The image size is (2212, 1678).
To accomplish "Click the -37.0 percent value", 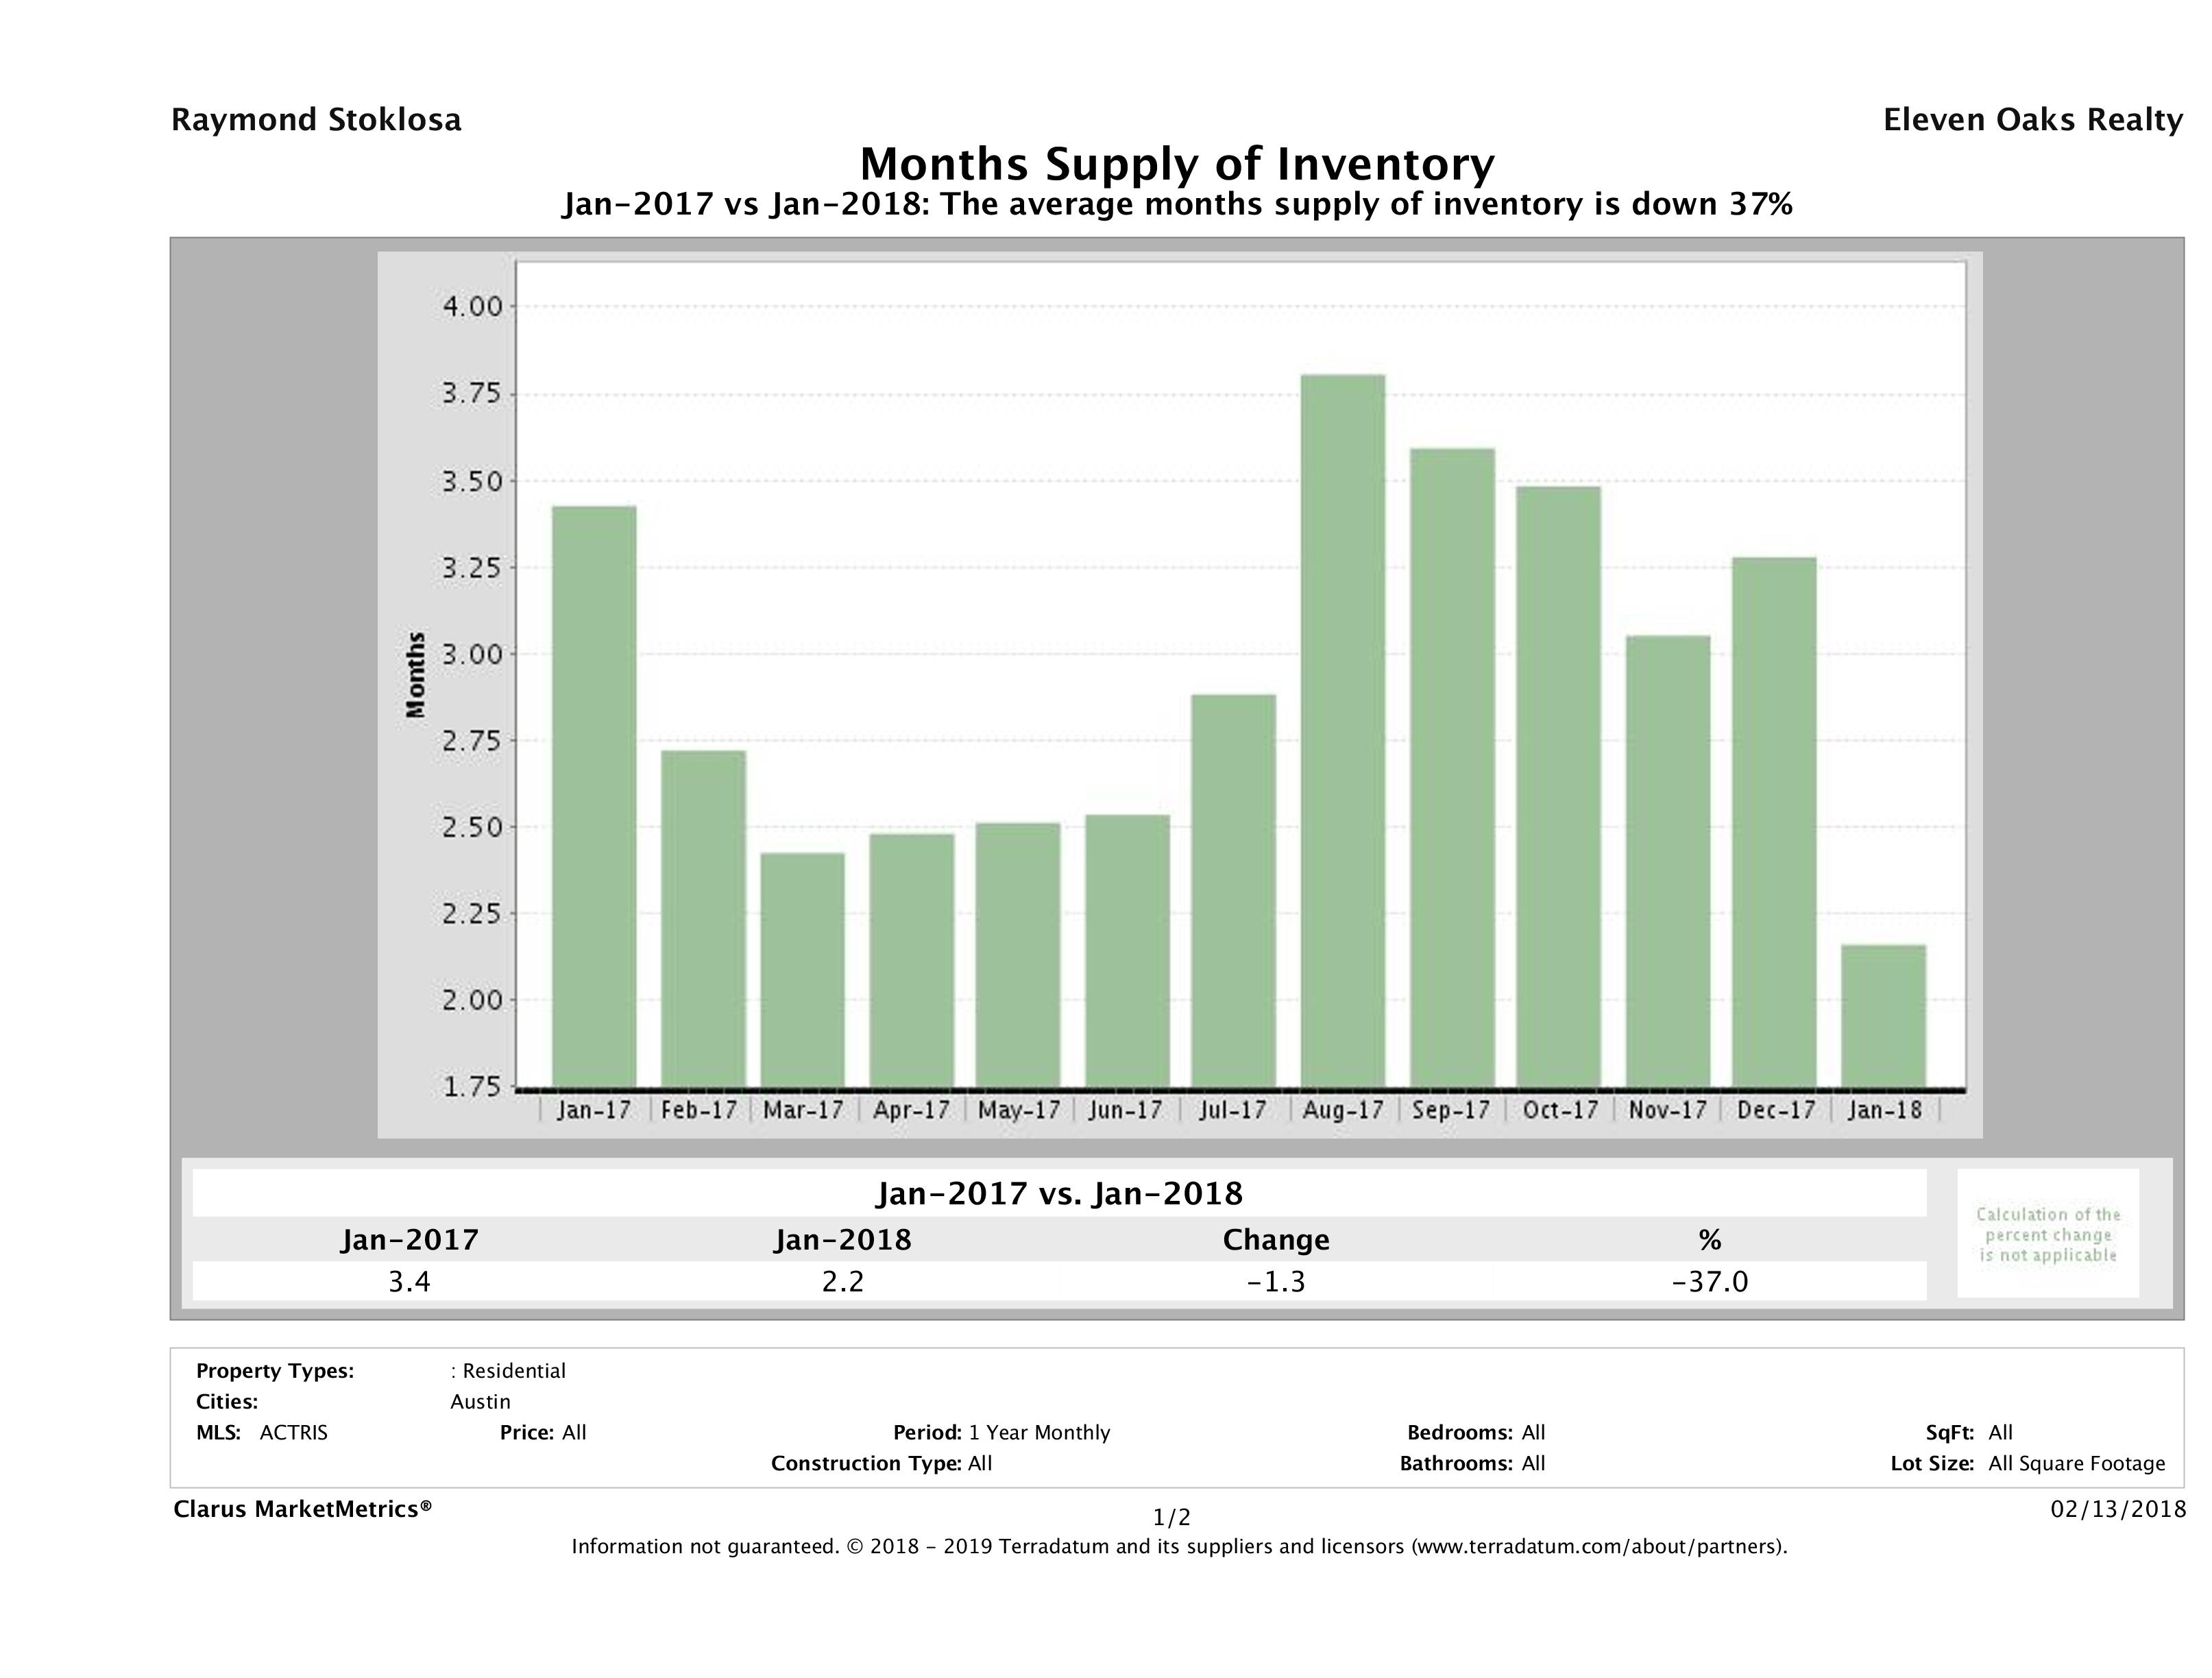I will (1710, 1282).
